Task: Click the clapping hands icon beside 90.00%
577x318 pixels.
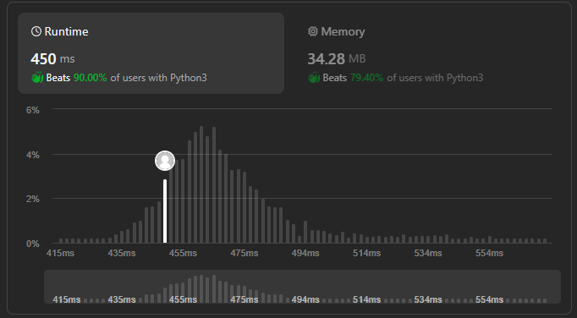Action: click(x=37, y=78)
